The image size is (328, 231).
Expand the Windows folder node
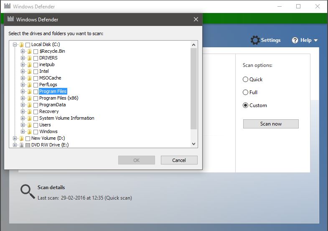(23, 132)
